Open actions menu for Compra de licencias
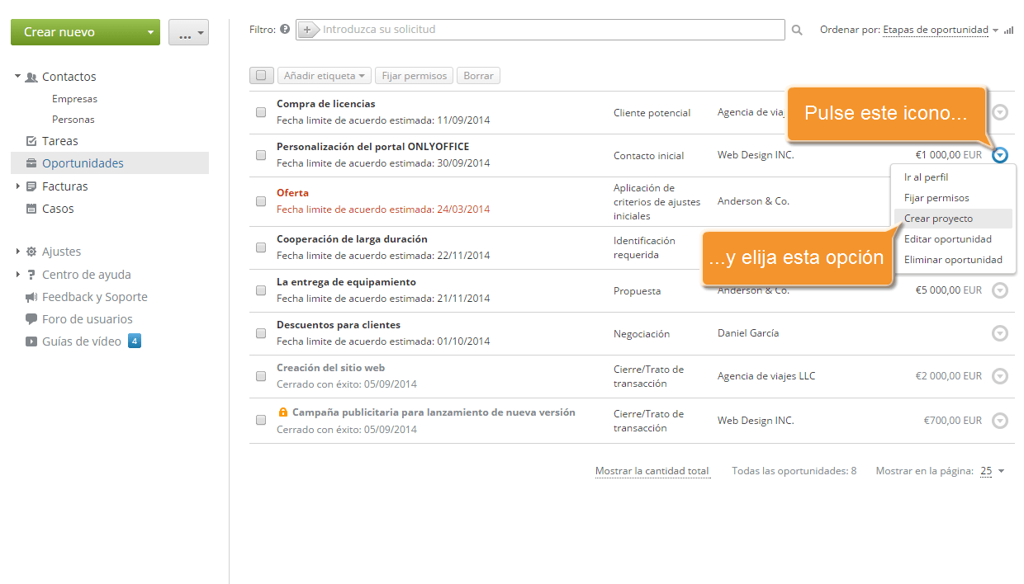 click(1000, 112)
